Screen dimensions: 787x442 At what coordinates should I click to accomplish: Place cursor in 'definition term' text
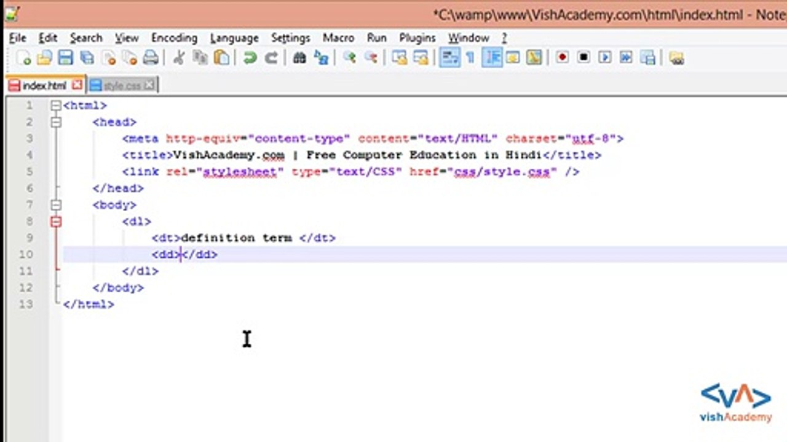(x=237, y=238)
